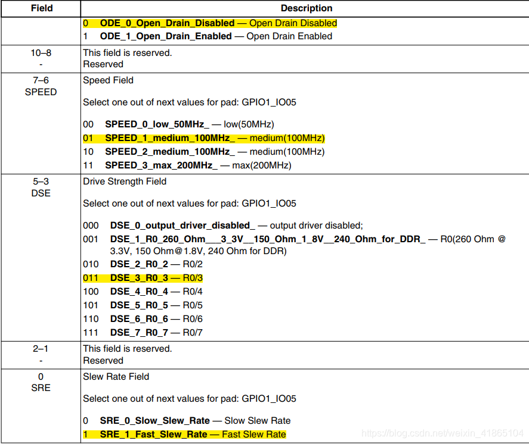The height and width of the screenshot is (444, 529).
Task: Select the highlighted SPEED_1_medium_100MHz_ row
Action: click(x=204, y=138)
